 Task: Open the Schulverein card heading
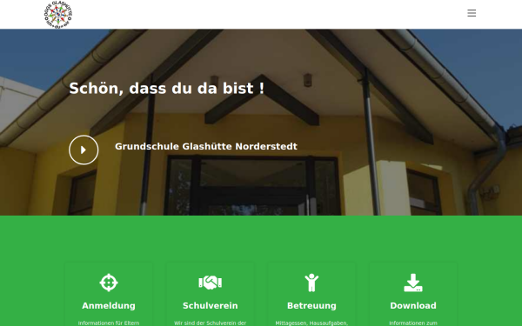pyautogui.click(x=210, y=305)
